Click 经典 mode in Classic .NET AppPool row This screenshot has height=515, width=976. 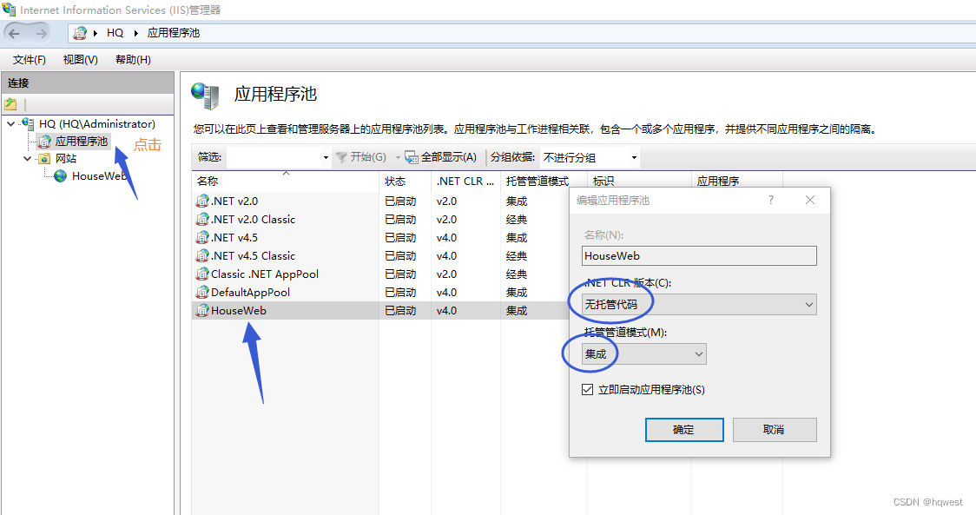point(517,274)
